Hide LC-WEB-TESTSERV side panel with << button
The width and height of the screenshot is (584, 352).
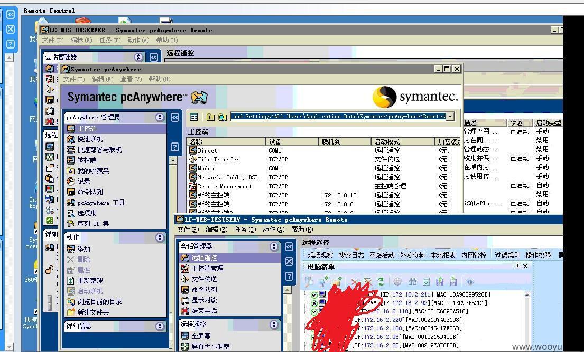click(x=289, y=246)
